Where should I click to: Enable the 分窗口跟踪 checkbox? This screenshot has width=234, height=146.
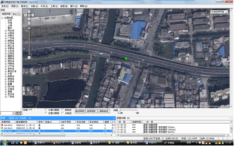tap(46, 110)
